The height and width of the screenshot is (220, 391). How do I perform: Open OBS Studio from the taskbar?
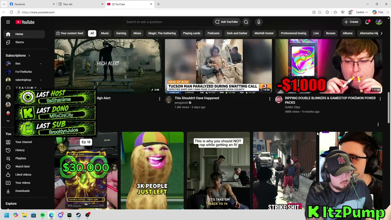(x=87, y=215)
